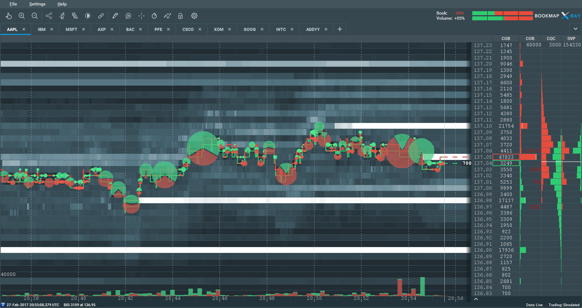The image size is (582, 308).
Task: Click the 3249 cell at 137.04
Action: (506, 163)
